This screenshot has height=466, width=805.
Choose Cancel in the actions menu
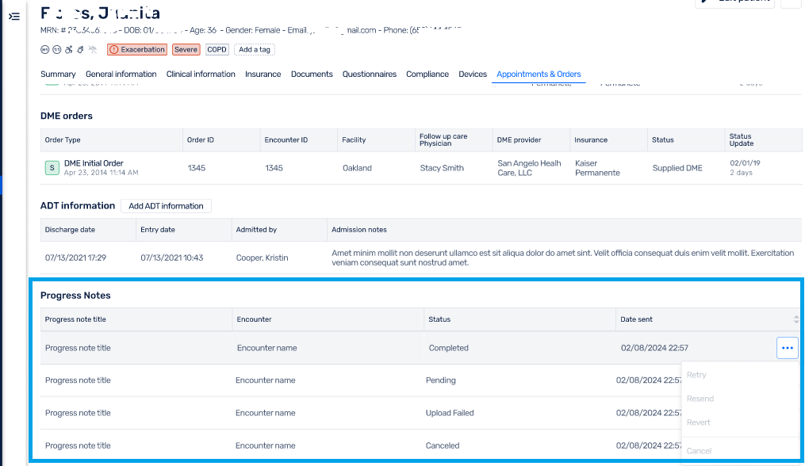click(700, 451)
